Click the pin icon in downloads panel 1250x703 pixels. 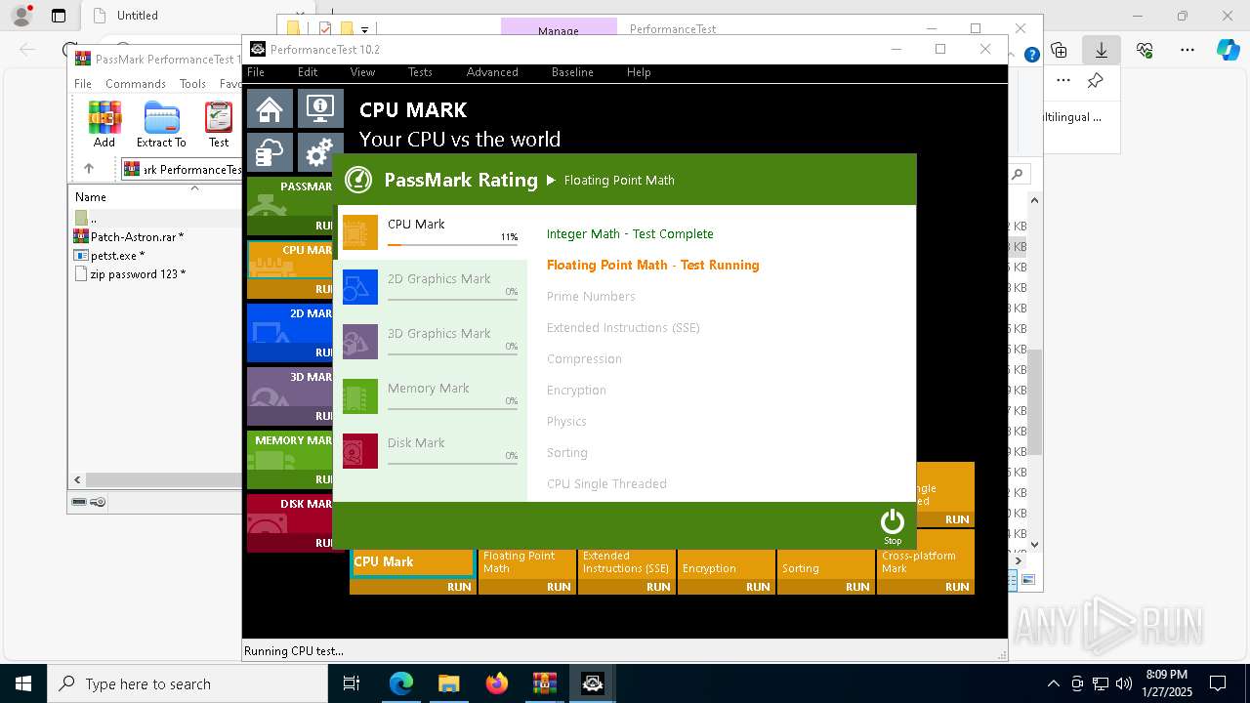pos(1095,81)
